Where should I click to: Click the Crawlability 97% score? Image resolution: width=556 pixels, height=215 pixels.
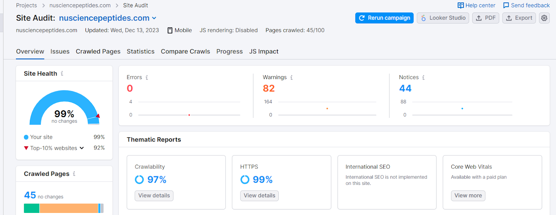point(157,180)
